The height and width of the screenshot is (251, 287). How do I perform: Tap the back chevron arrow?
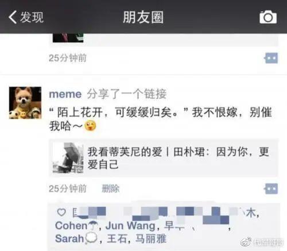click(12, 17)
